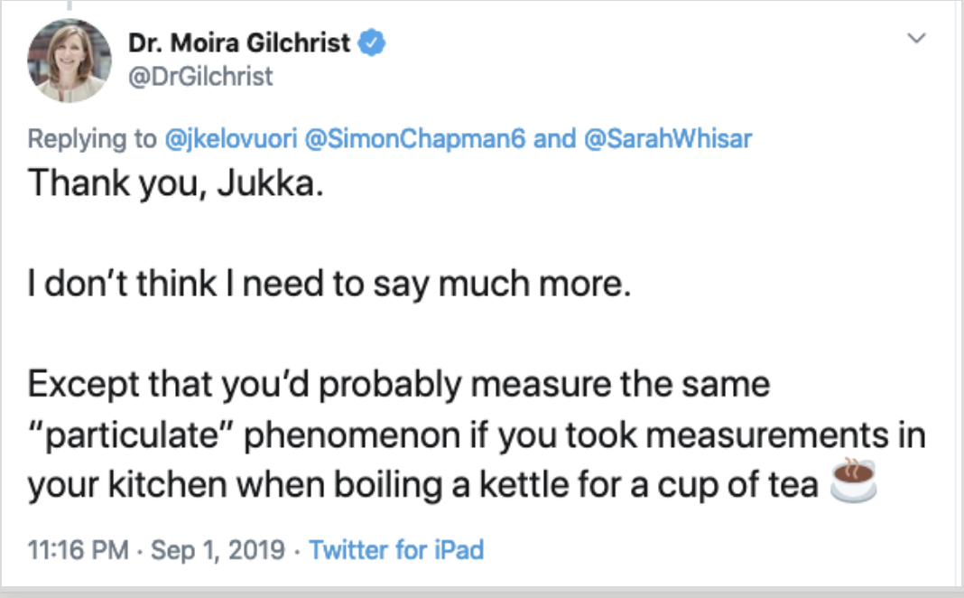This screenshot has width=964, height=598.
Task: Click the line starting "Except that you'd"
Action: (x=397, y=386)
